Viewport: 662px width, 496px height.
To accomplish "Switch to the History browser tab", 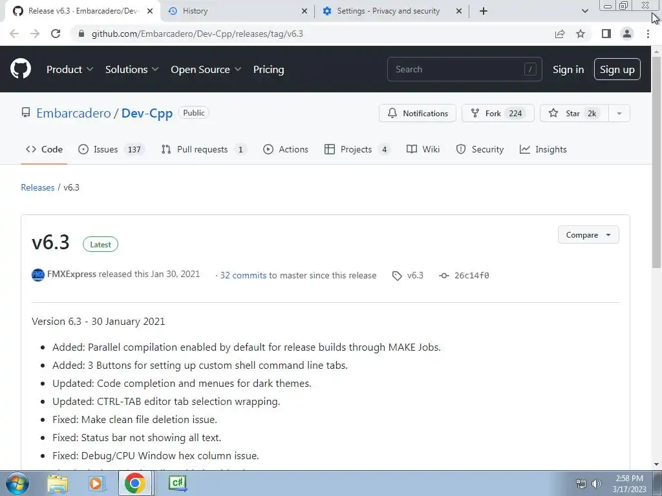I will [237, 11].
